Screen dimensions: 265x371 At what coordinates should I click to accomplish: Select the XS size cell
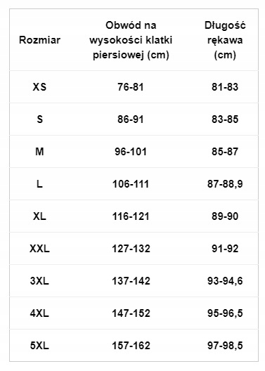(39, 87)
